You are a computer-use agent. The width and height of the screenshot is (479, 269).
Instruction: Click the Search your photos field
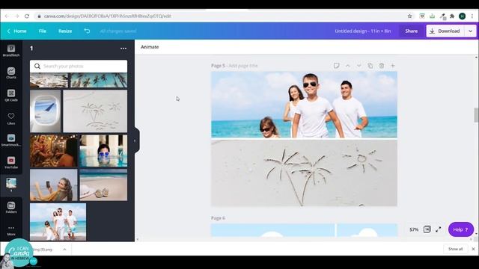(x=79, y=67)
